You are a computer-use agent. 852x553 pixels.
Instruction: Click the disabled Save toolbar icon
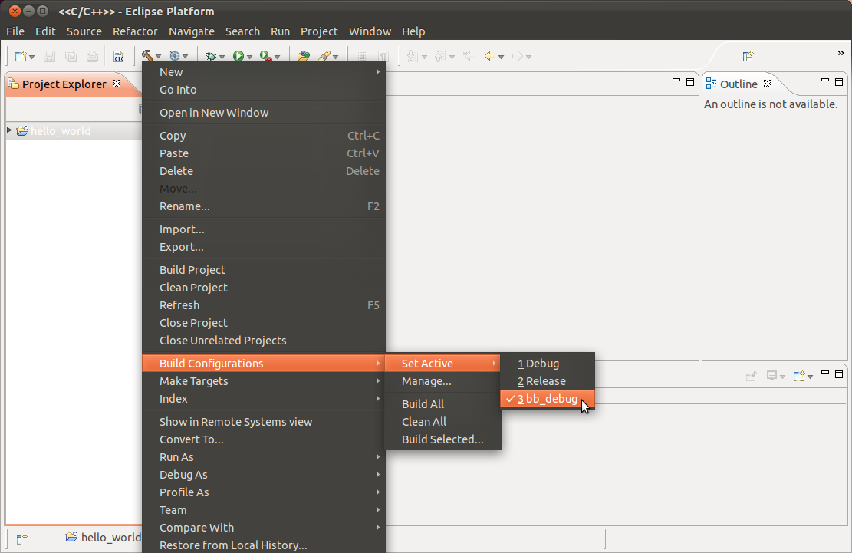tap(49, 56)
